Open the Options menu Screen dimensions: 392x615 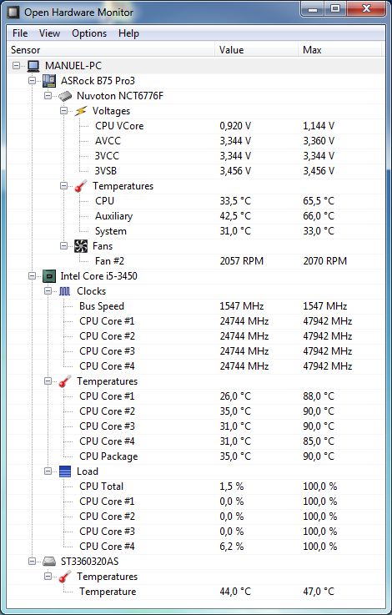pos(89,33)
